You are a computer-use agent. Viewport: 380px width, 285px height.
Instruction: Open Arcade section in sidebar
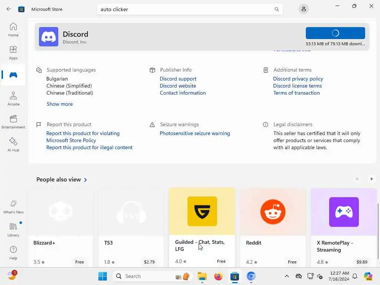click(x=13, y=99)
